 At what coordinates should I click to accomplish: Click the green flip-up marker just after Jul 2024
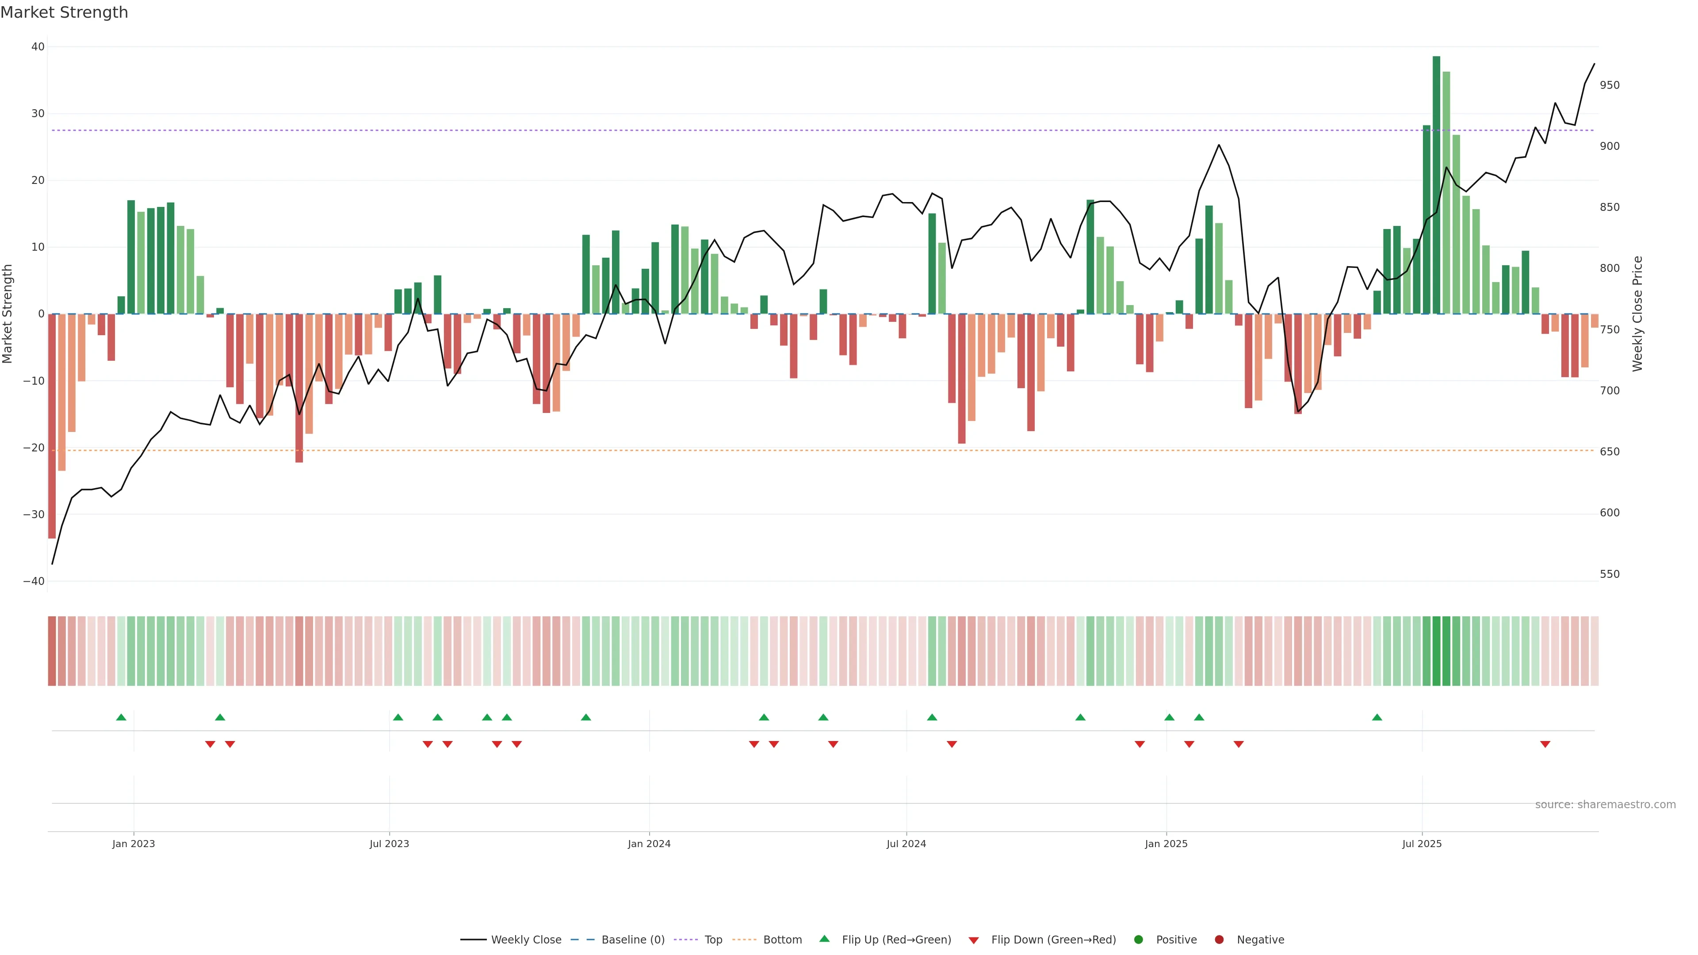[932, 717]
